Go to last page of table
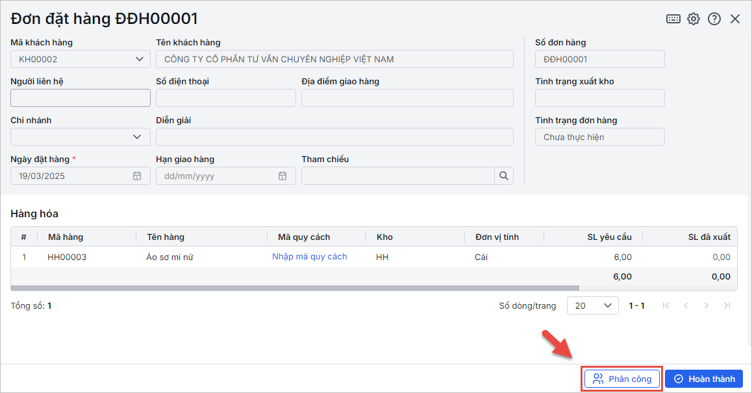Viewport: 752px width, 393px height. (x=727, y=305)
